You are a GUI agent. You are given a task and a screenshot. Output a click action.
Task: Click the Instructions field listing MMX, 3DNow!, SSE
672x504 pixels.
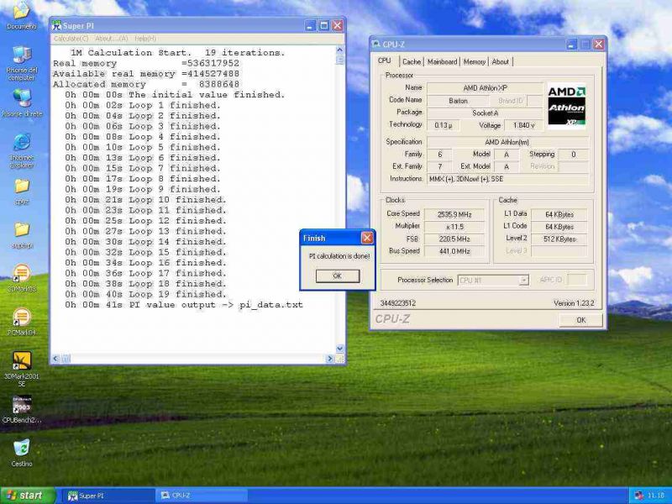point(508,179)
